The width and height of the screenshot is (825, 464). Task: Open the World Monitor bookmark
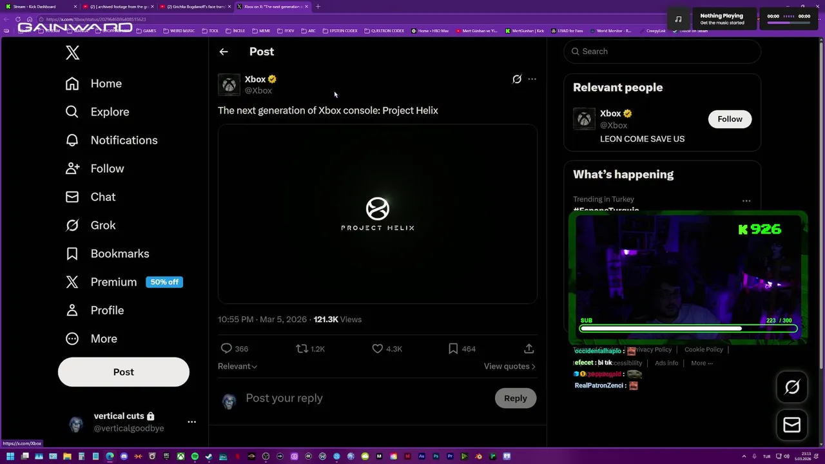tap(610, 31)
